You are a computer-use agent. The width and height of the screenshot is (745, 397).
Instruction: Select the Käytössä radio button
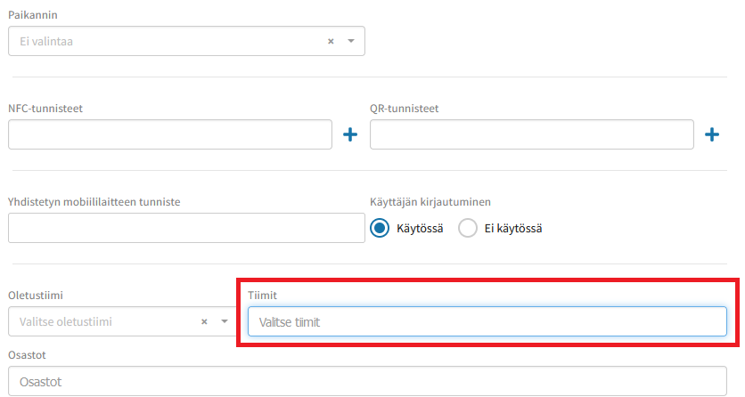380,229
